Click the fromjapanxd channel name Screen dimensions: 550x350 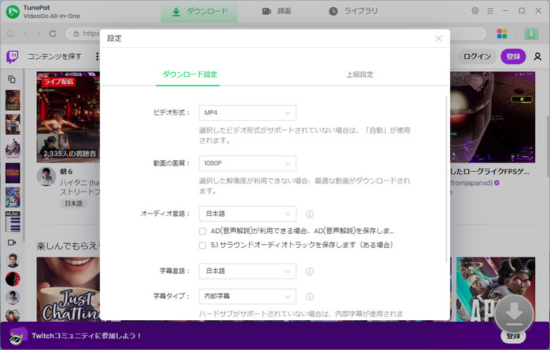coord(471,183)
